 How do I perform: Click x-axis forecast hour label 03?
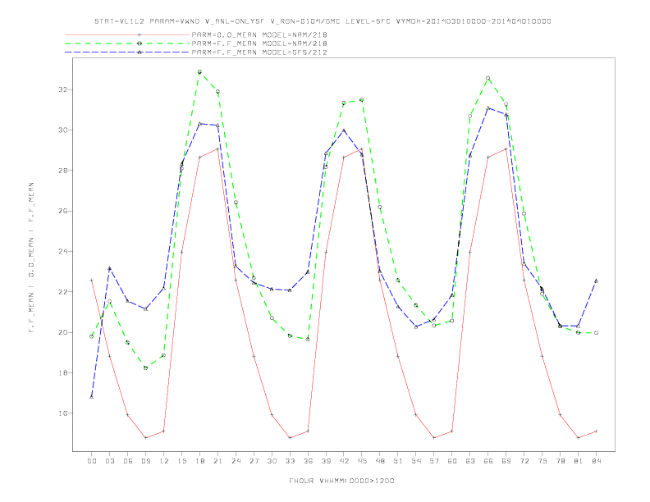click(x=109, y=461)
